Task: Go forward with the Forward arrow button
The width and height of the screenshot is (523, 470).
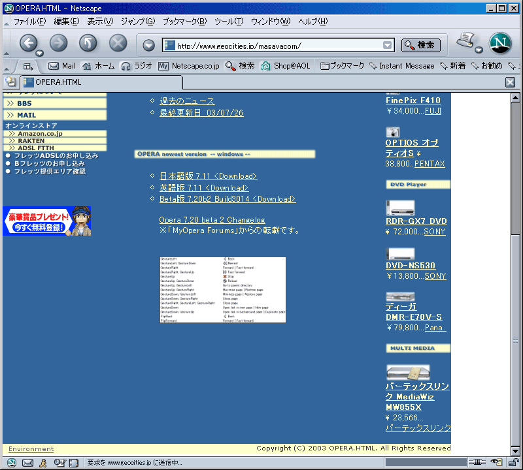Action: tap(58, 42)
